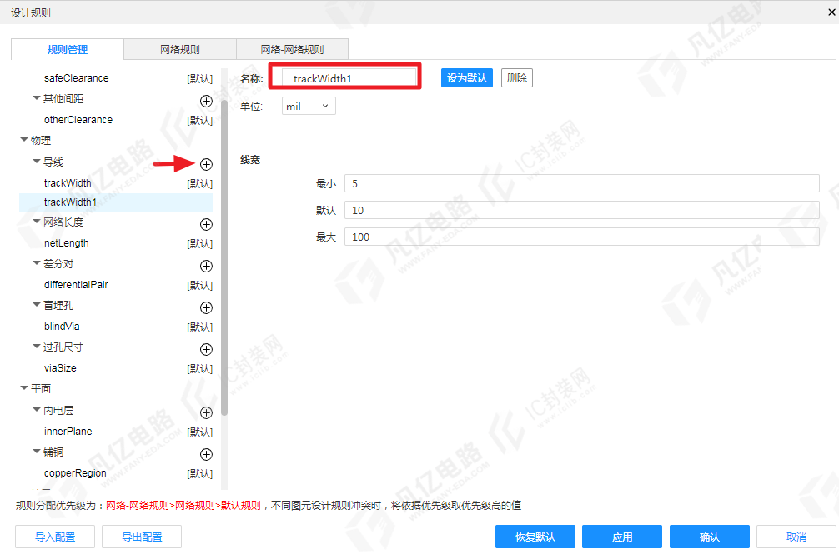Click the 铺铜 group label

(x=53, y=452)
